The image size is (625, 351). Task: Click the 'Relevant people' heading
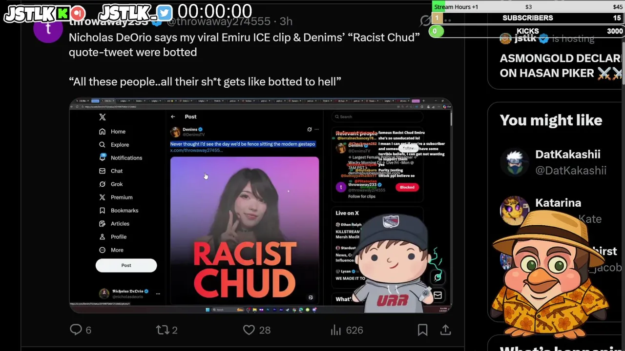tap(356, 133)
